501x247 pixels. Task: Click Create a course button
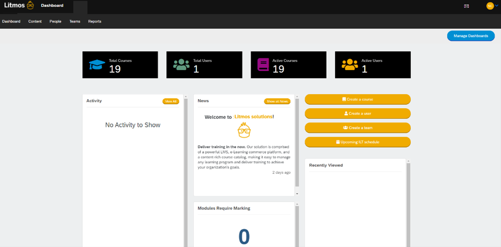point(358,99)
